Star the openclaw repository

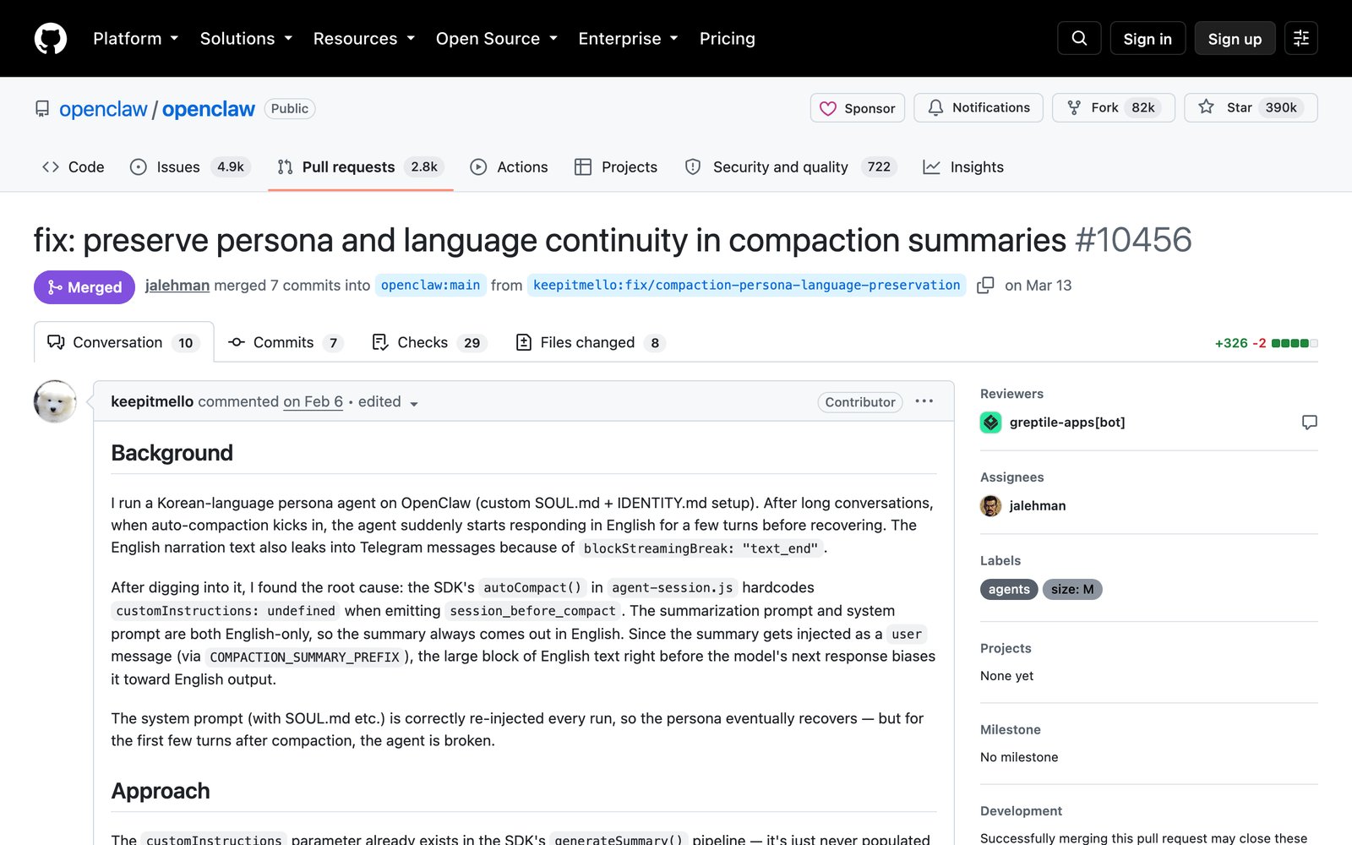tap(1251, 108)
